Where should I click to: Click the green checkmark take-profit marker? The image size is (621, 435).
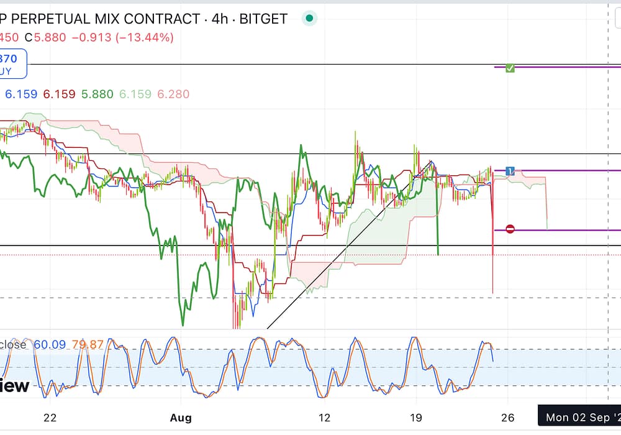(510, 67)
